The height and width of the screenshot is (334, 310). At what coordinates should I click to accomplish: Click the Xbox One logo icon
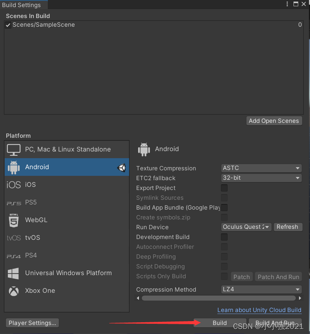[14, 291]
